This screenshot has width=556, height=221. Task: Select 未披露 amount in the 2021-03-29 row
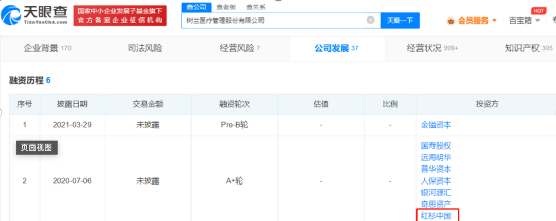click(x=148, y=125)
